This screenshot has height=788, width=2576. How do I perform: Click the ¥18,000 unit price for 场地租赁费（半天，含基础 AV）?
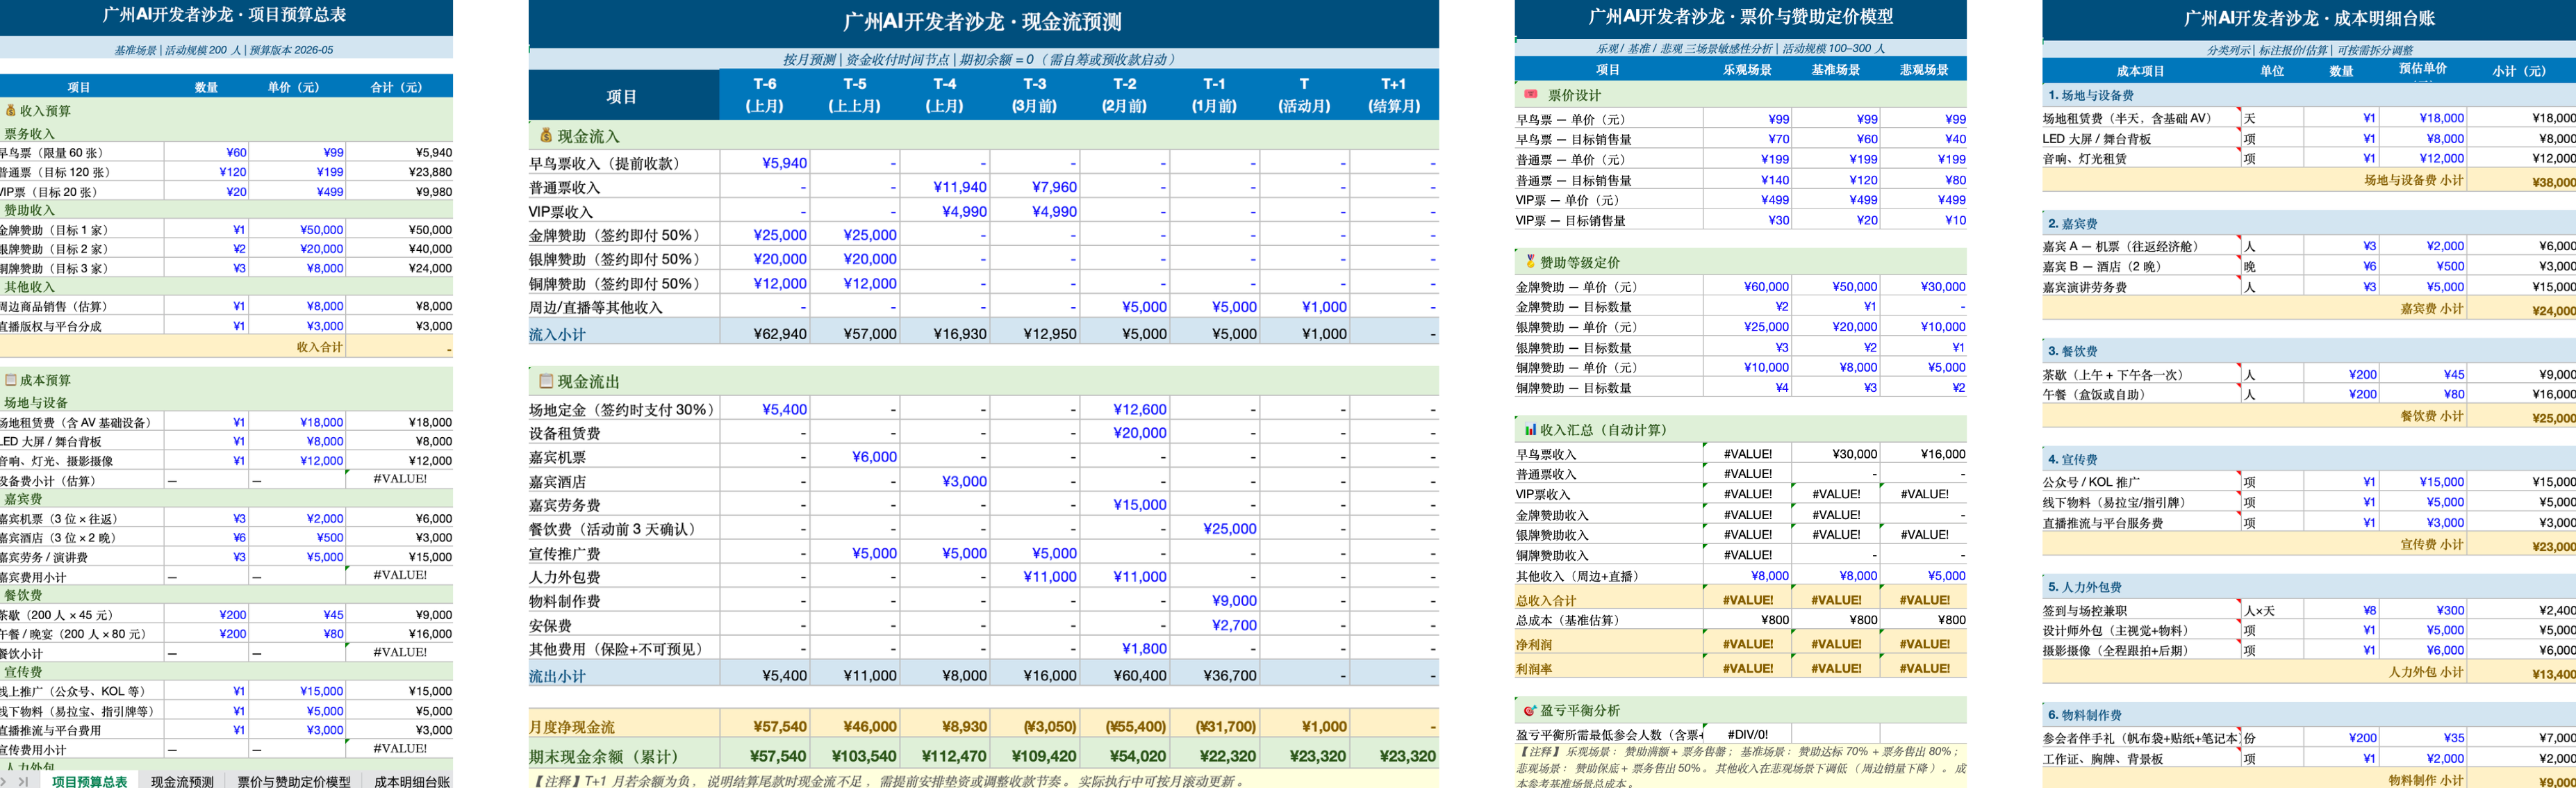click(2441, 118)
